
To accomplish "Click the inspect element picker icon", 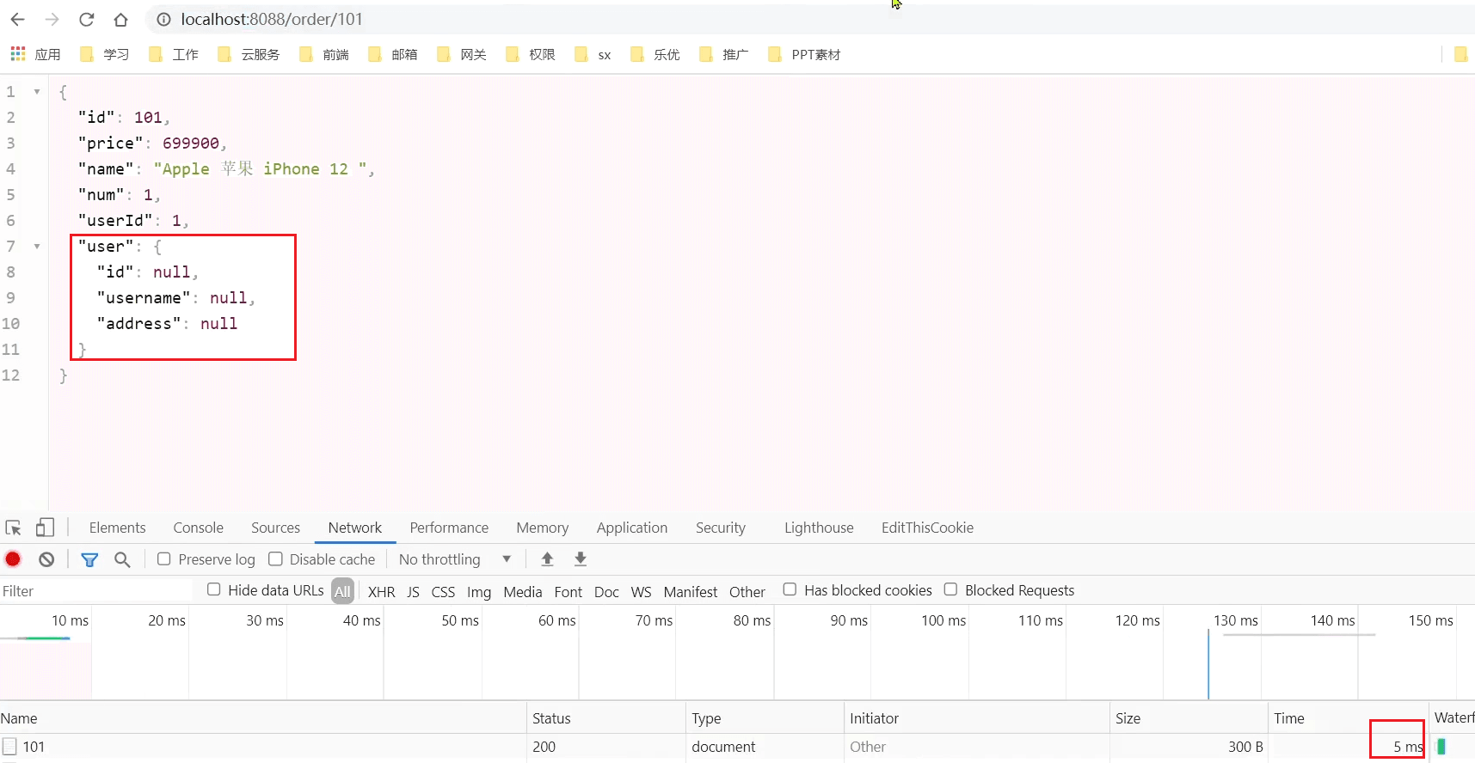I will pyautogui.click(x=13, y=528).
